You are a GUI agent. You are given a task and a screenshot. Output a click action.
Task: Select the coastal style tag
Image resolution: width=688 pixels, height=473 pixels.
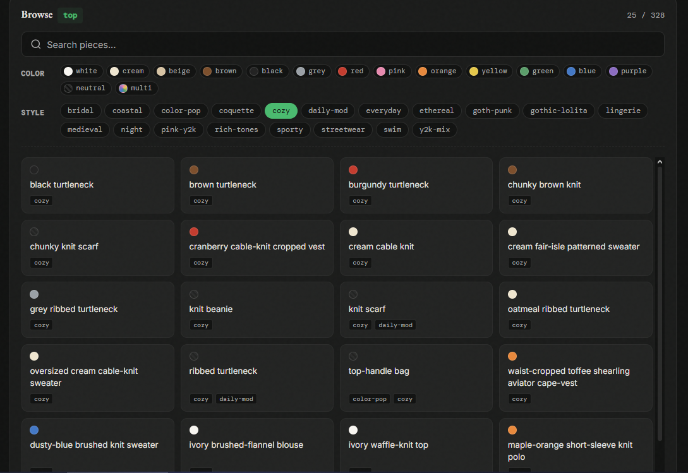pos(127,111)
